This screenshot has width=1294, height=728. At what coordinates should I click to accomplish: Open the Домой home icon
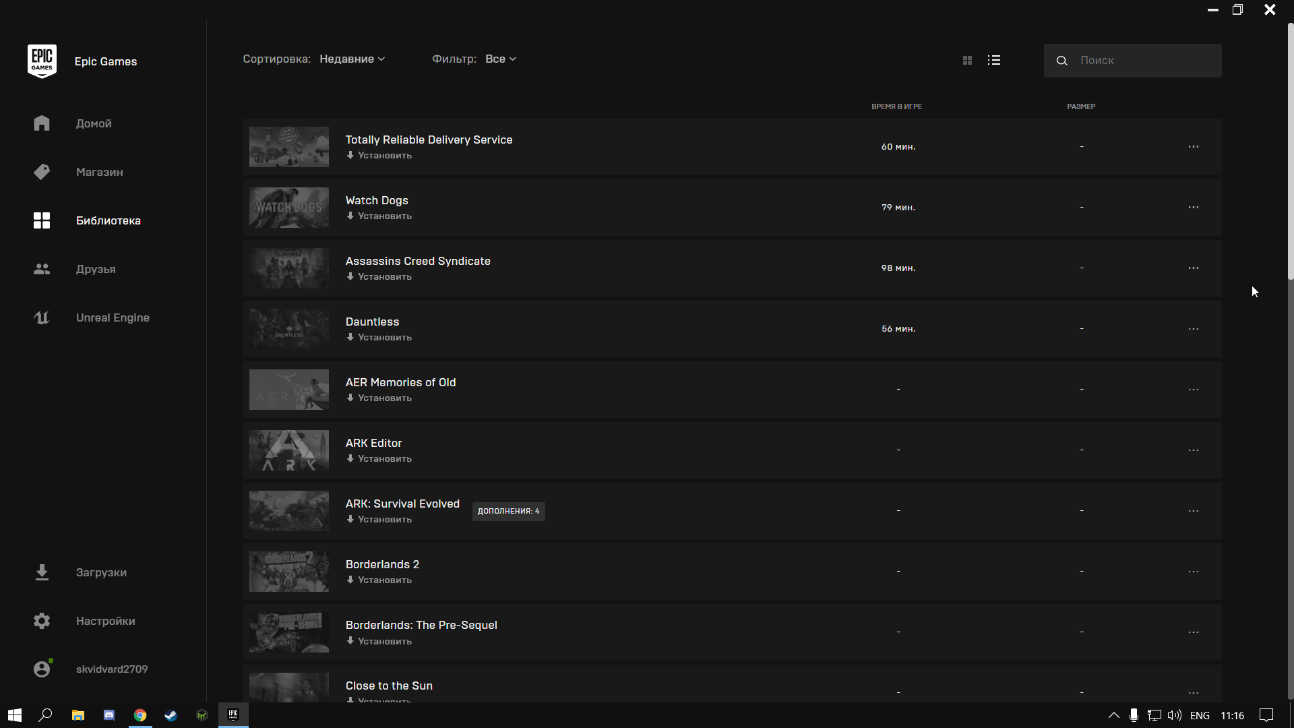42,123
